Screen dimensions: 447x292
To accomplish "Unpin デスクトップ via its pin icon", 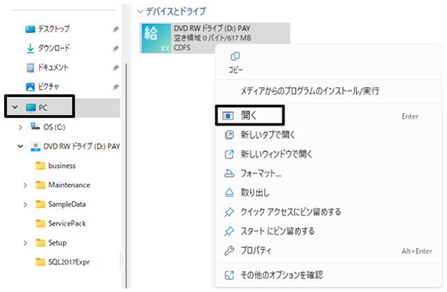I will [115, 29].
